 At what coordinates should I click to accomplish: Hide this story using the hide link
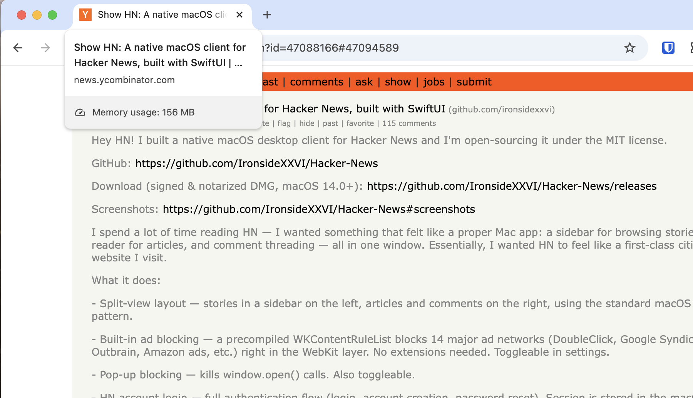[x=306, y=124]
